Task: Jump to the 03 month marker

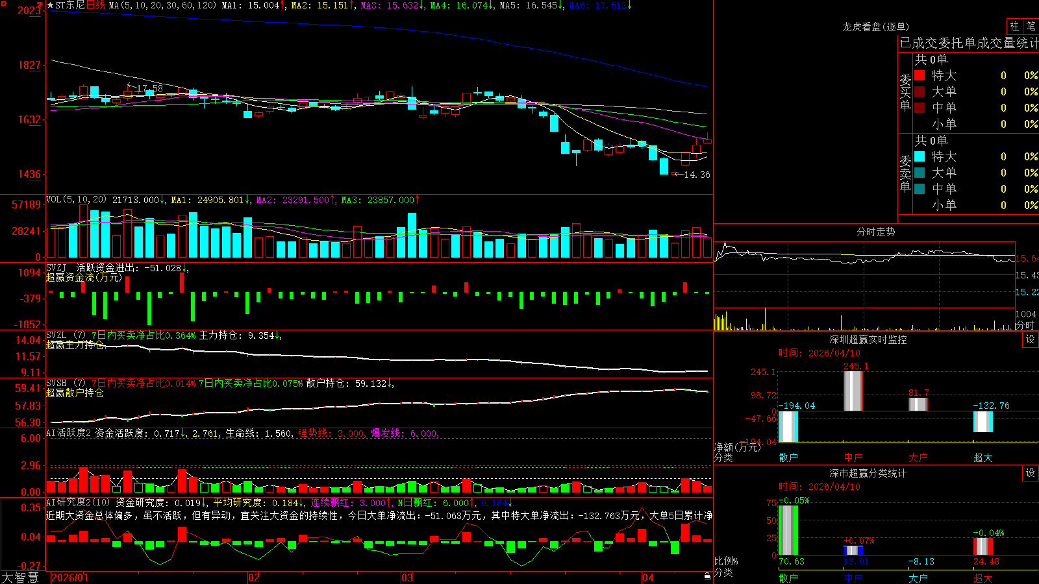Action: (x=407, y=578)
